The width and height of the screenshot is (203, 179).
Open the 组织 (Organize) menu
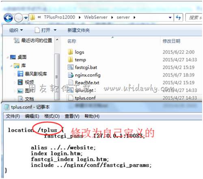tap(16, 30)
